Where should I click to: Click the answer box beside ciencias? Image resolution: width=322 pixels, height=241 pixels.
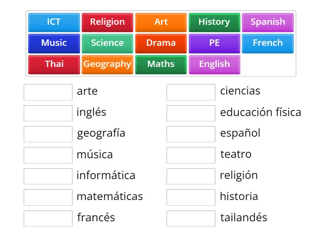(x=191, y=92)
